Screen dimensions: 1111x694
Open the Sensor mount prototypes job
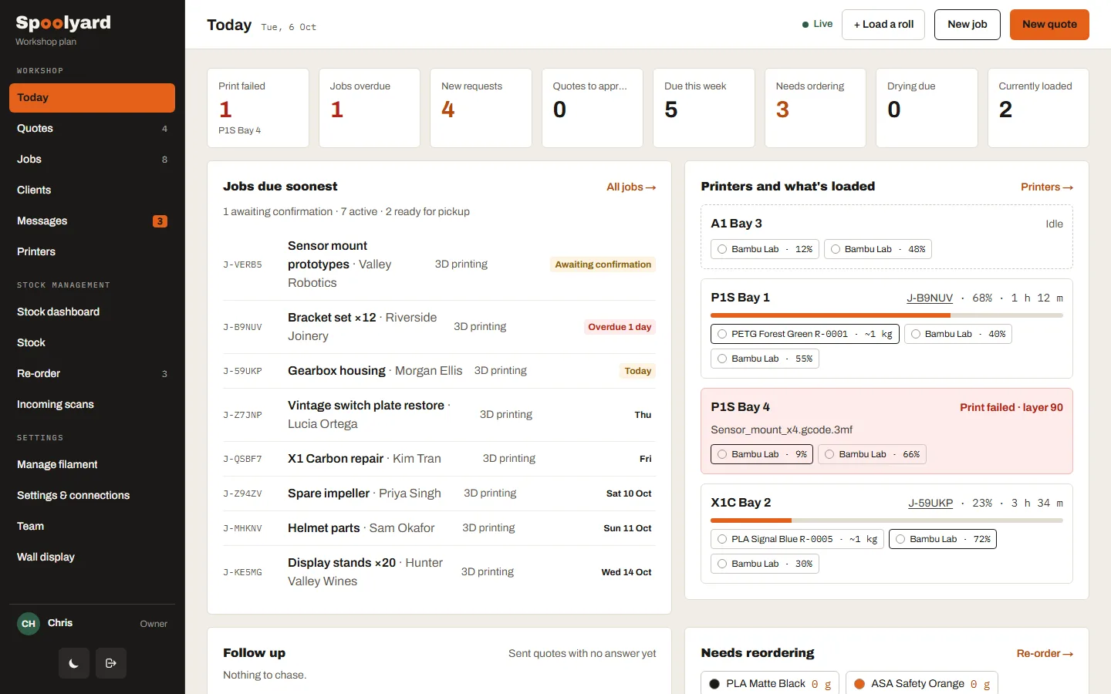pyautogui.click(x=439, y=264)
